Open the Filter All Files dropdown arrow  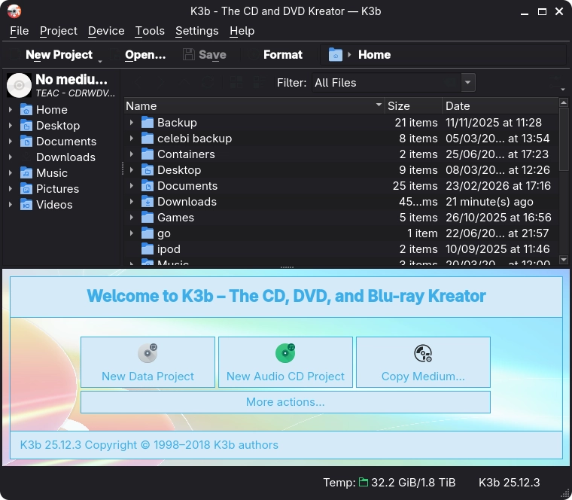click(468, 83)
